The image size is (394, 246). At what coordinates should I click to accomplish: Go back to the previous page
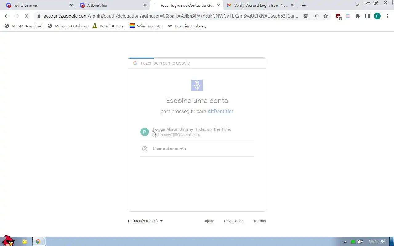[7, 16]
